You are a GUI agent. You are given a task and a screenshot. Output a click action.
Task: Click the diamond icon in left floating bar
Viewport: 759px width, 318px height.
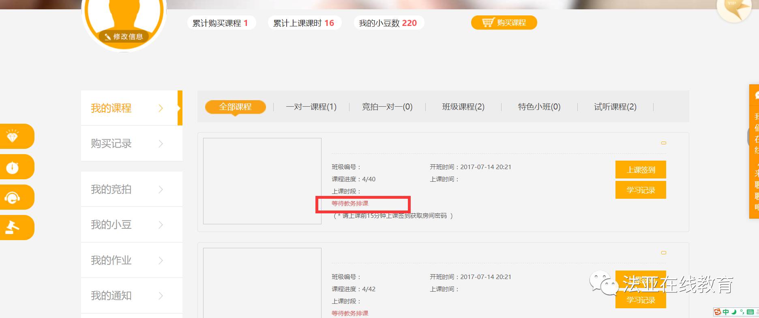point(13,136)
